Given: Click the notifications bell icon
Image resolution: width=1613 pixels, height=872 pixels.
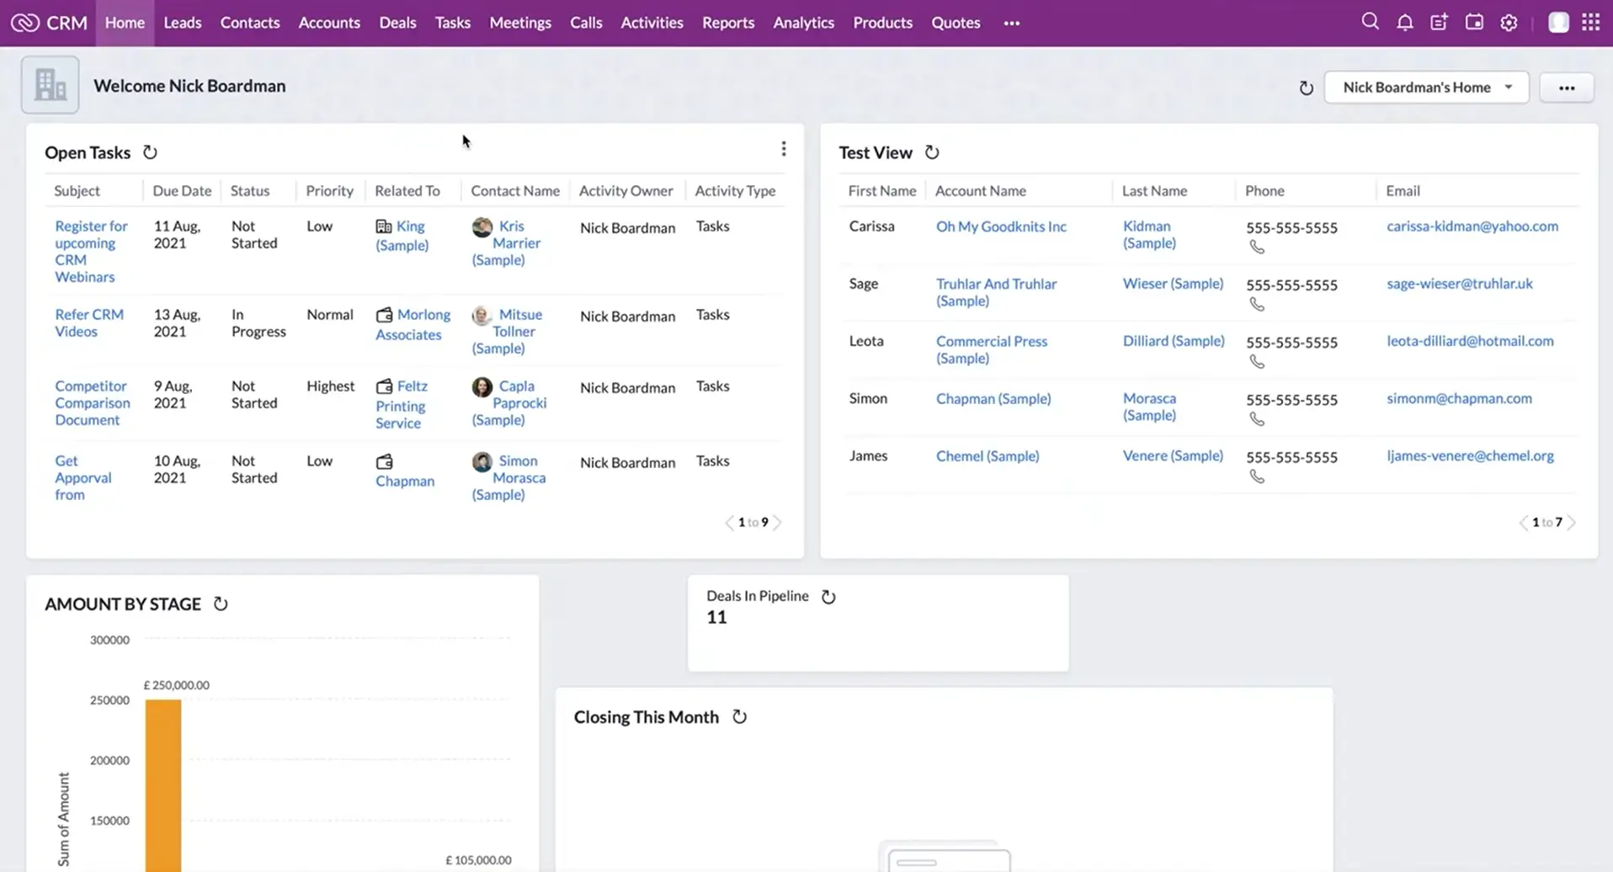Looking at the screenshot, I should point(1404,23).
